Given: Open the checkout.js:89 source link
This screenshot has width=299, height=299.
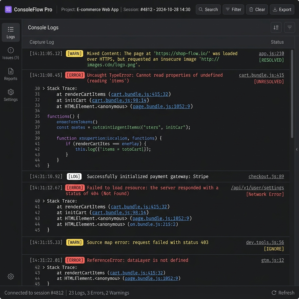Looking at the screenshot, I should pyautogui.click(x=266, y=176).
